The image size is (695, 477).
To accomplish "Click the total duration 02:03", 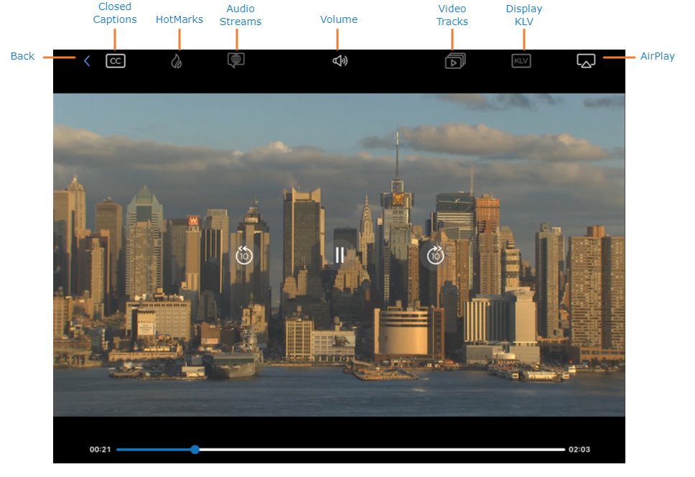I will [x=579, y=450].
